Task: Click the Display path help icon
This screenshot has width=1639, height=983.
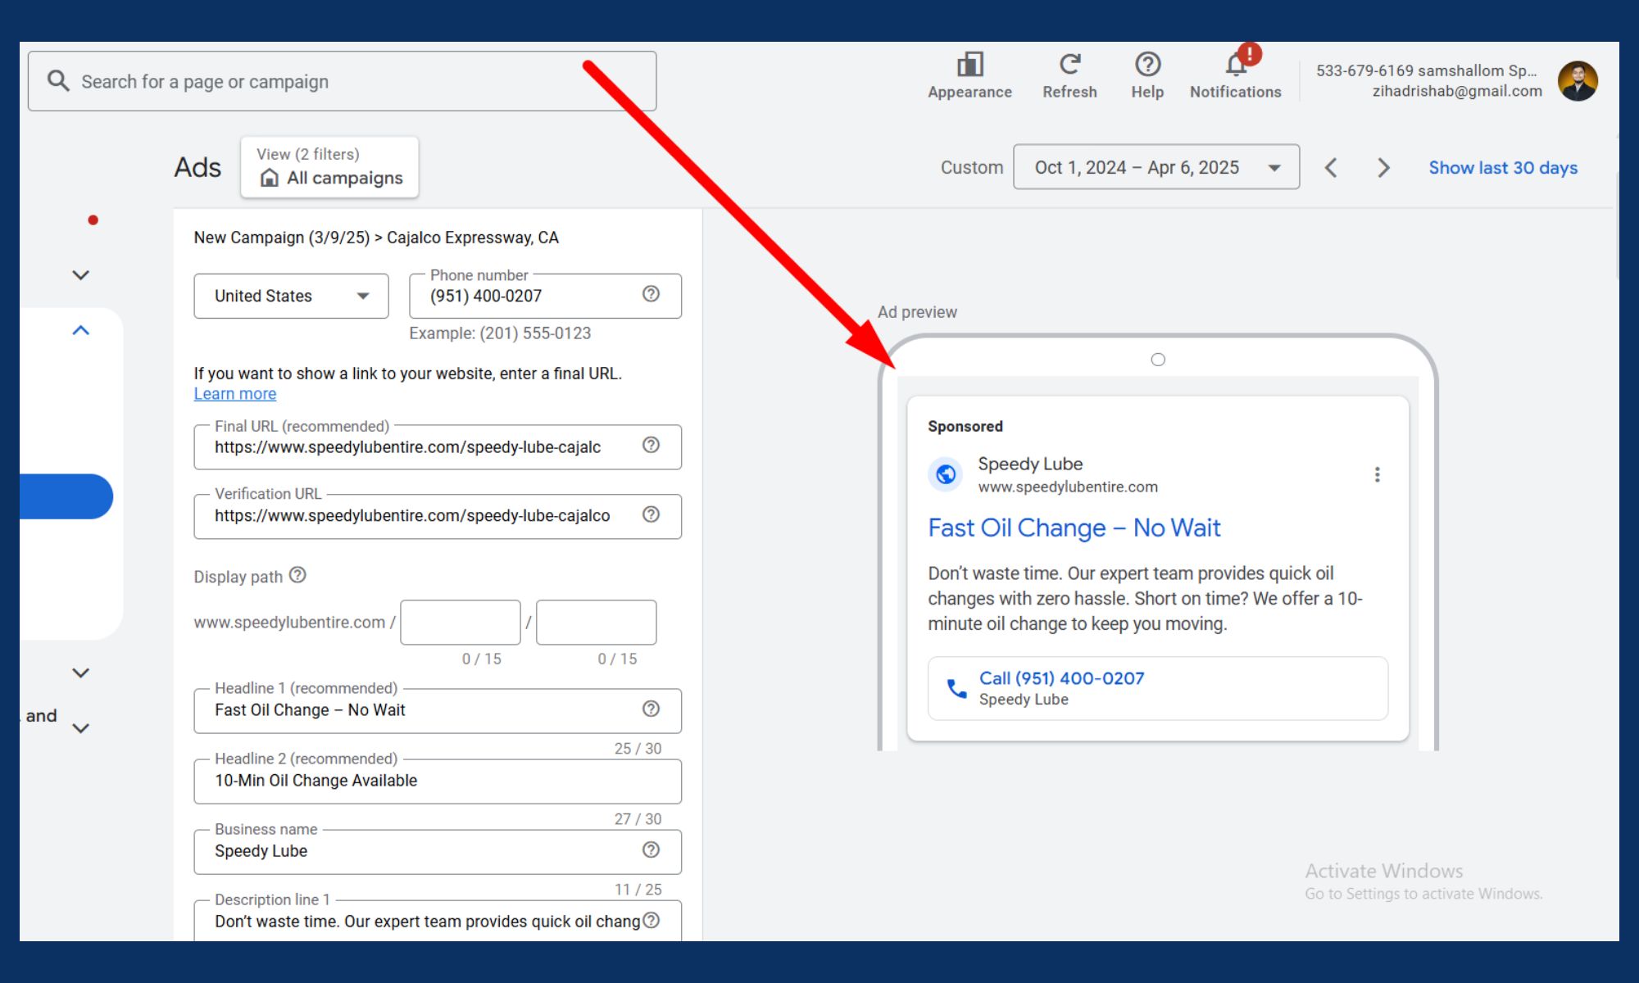Action: 297,575
